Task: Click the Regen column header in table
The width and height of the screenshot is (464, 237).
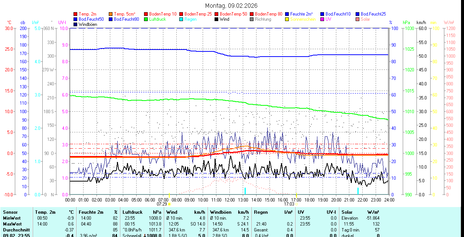Action: coord(261,212)
